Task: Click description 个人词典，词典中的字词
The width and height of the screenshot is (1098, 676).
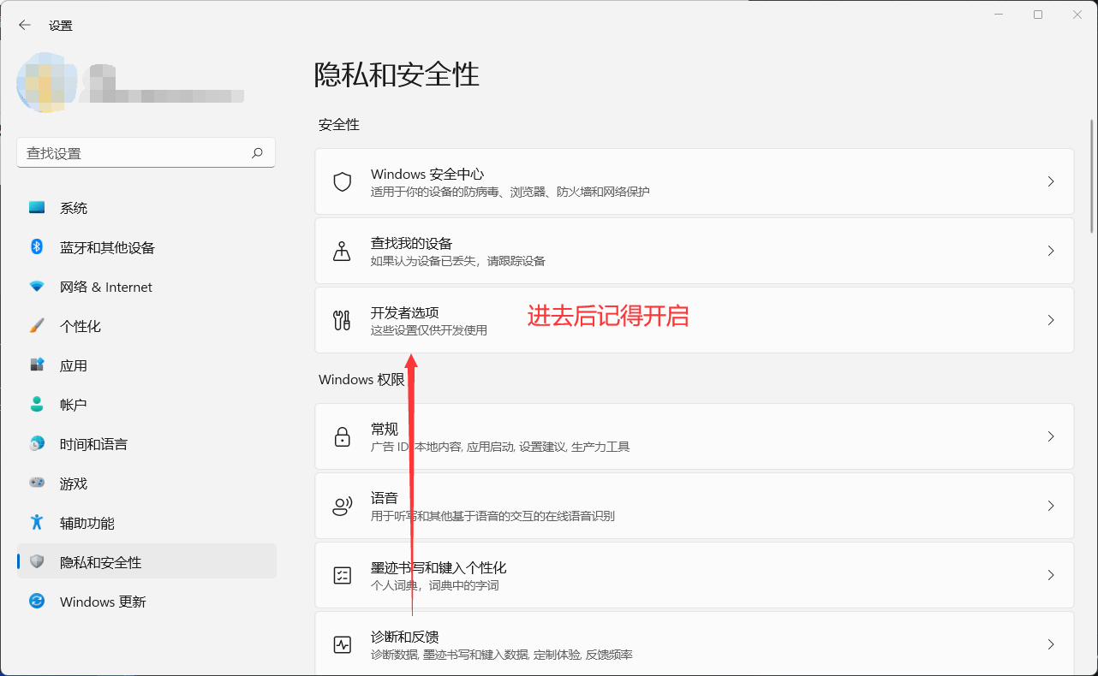Action: pos(435,585)
